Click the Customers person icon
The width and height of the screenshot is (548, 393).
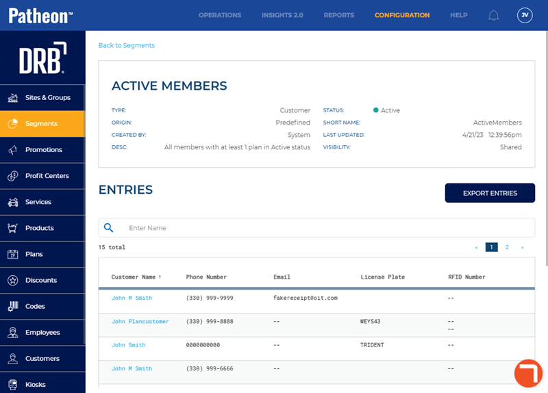tap(13, 358)
